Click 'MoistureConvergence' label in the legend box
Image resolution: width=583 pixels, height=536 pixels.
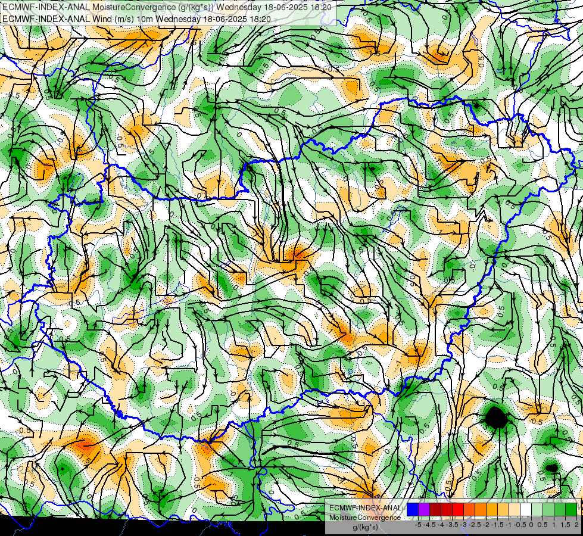[x=365, y=518]
